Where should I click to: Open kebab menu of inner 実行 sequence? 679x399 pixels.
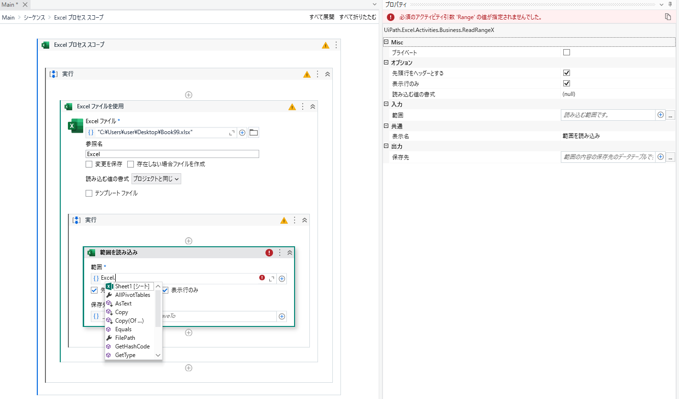295,220
